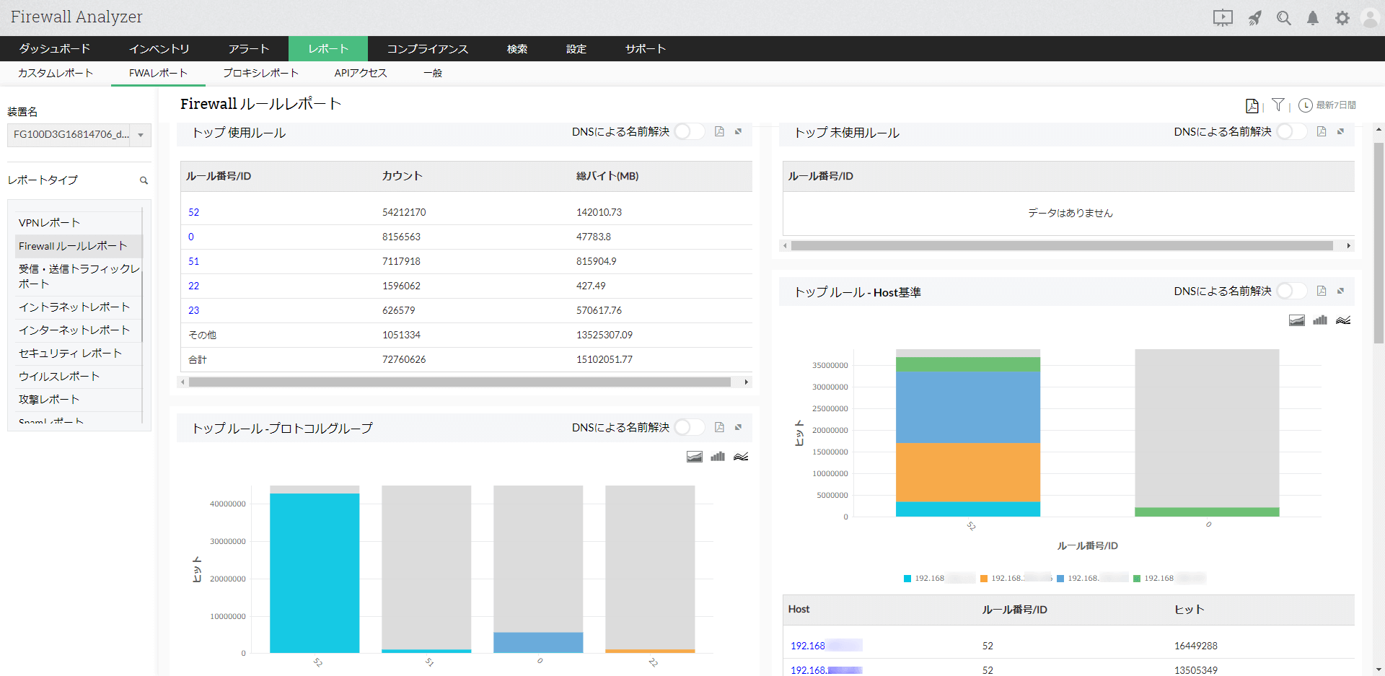Open the last 7 days time range selector
The width and height of the screenshot is (1385, 676).
[x=1327, y=105]
